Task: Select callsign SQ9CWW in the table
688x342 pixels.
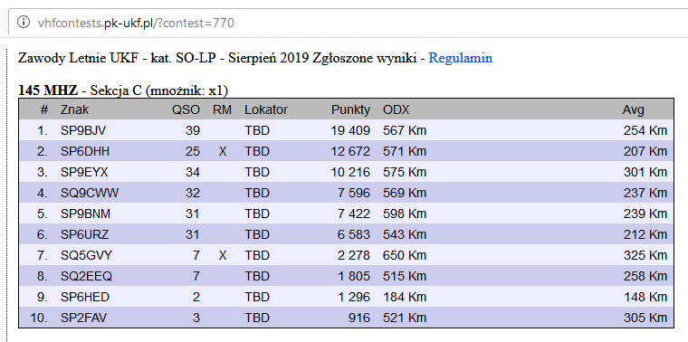Action: tap(90, 193)
